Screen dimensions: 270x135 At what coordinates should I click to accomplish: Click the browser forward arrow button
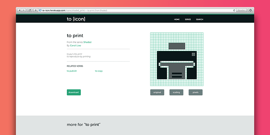tap(24, 10)
